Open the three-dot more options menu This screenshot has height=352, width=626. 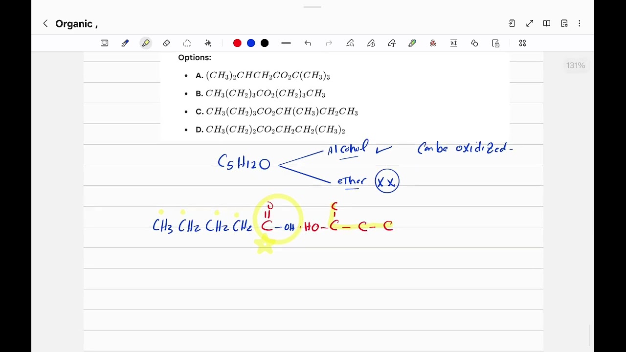tap(580, 23)
